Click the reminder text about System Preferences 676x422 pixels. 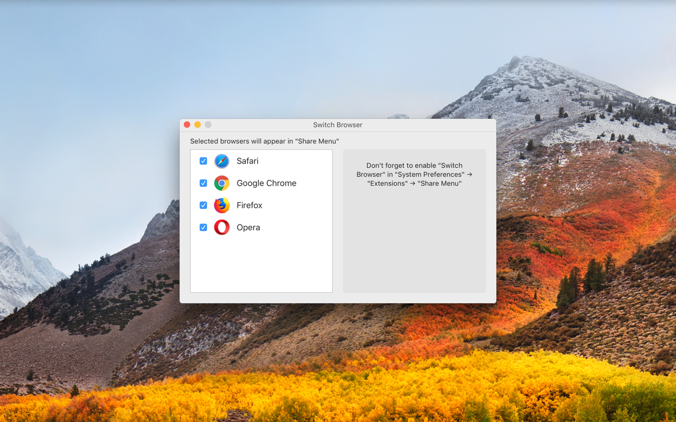point(414,174)
